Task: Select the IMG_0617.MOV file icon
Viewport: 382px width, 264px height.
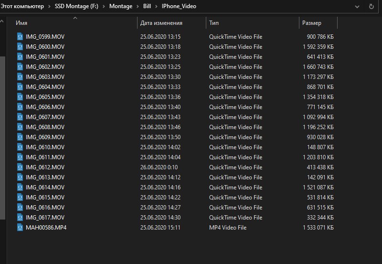Action: (x=20, y=218)
